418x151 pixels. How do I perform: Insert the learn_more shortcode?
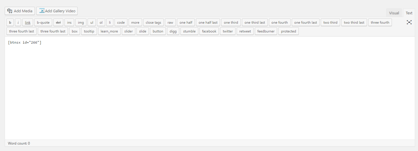coord(109,31)
